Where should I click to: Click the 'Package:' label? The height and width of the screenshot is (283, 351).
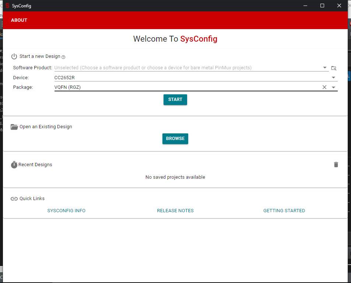tap(23, 87)
